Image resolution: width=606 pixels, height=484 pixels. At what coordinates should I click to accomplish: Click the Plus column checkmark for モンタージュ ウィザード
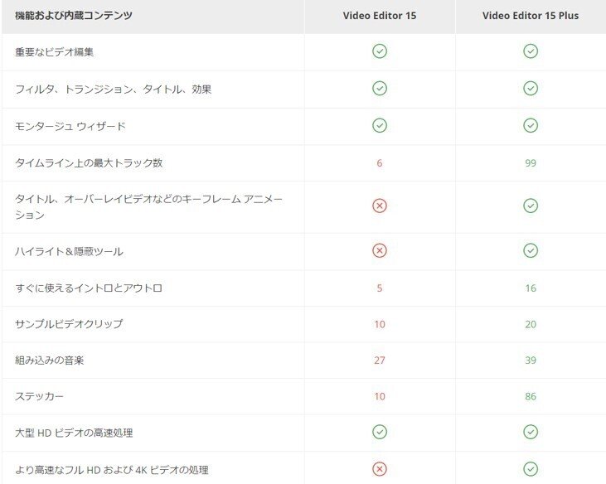point(531,125)
